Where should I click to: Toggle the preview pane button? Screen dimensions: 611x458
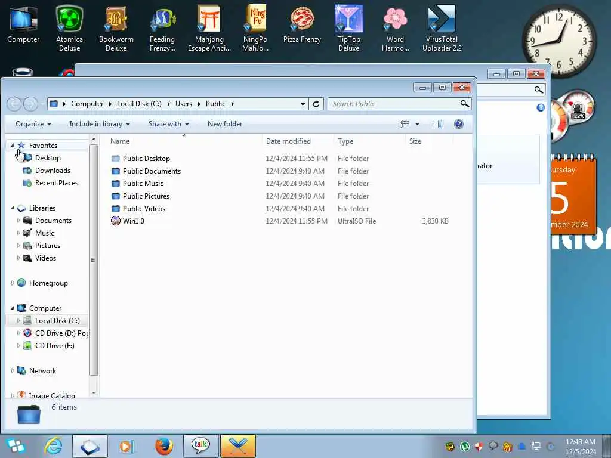click(x=437, y=124)
